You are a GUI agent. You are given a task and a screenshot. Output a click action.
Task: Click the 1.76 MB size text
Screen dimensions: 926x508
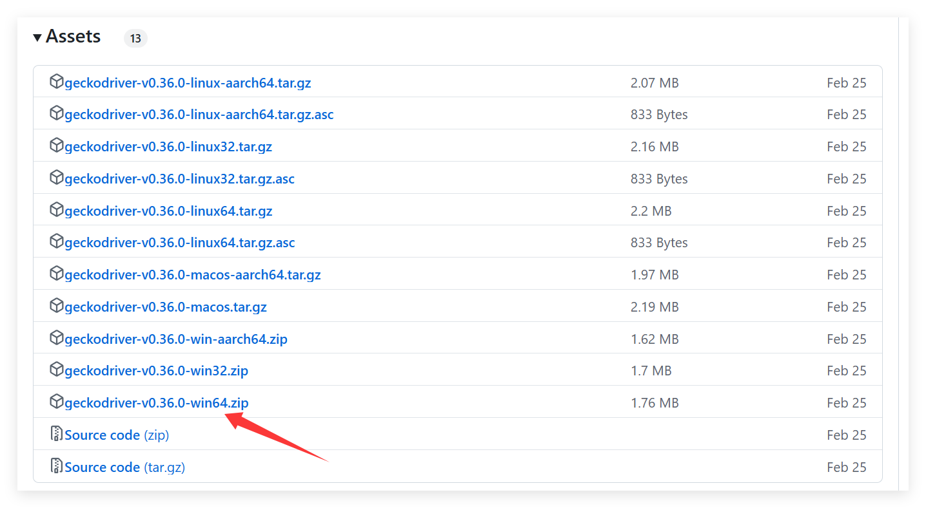pos(655,403)
